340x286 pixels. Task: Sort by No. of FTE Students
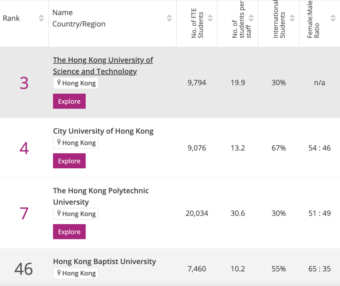[x=210, y=18]
